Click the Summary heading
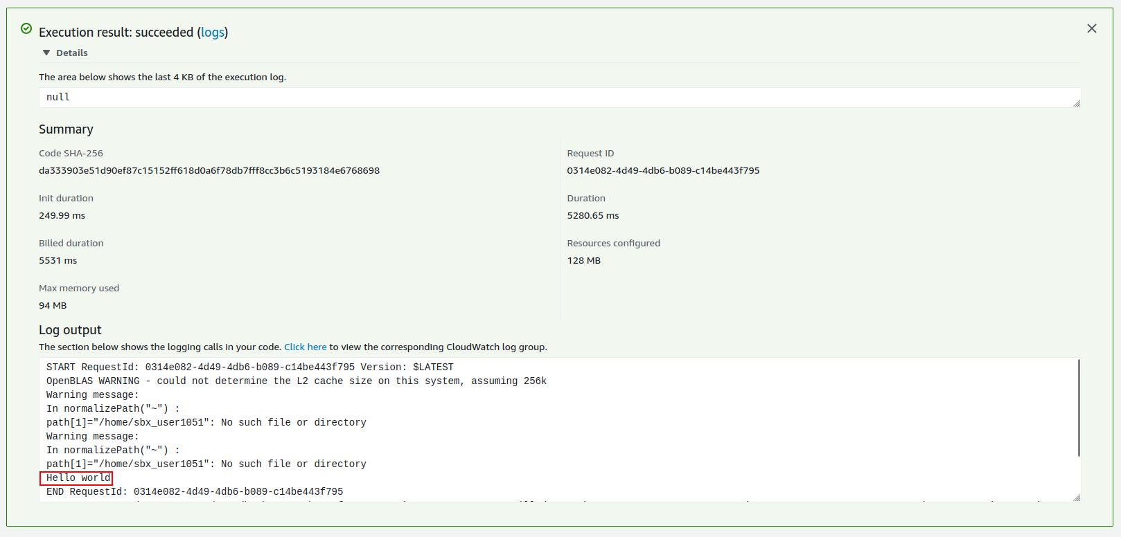 pos(66,129)
